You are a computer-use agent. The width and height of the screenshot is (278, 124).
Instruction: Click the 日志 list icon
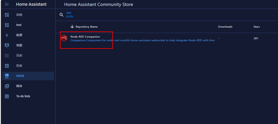tap(7, 55)
